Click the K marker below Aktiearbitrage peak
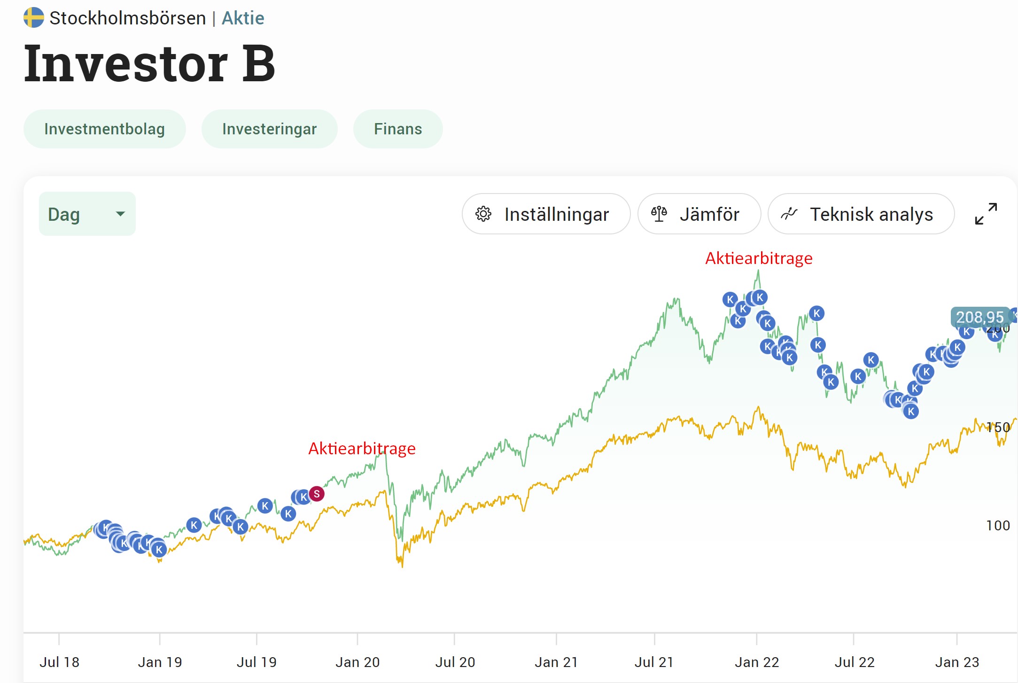Screen dimensions: 1018x683 (x=760, y=297)
